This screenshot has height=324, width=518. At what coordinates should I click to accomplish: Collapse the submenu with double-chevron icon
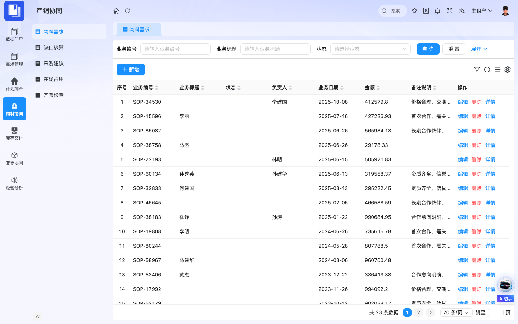click(38, 317)
